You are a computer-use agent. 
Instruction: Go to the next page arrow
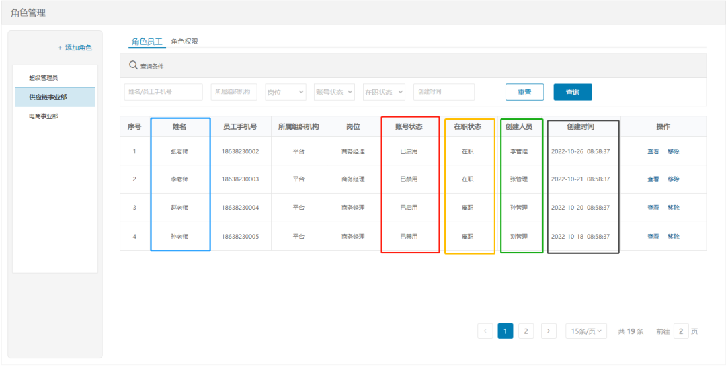click(x=549, y=331)
